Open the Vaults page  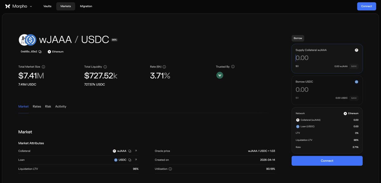[47, 6]
